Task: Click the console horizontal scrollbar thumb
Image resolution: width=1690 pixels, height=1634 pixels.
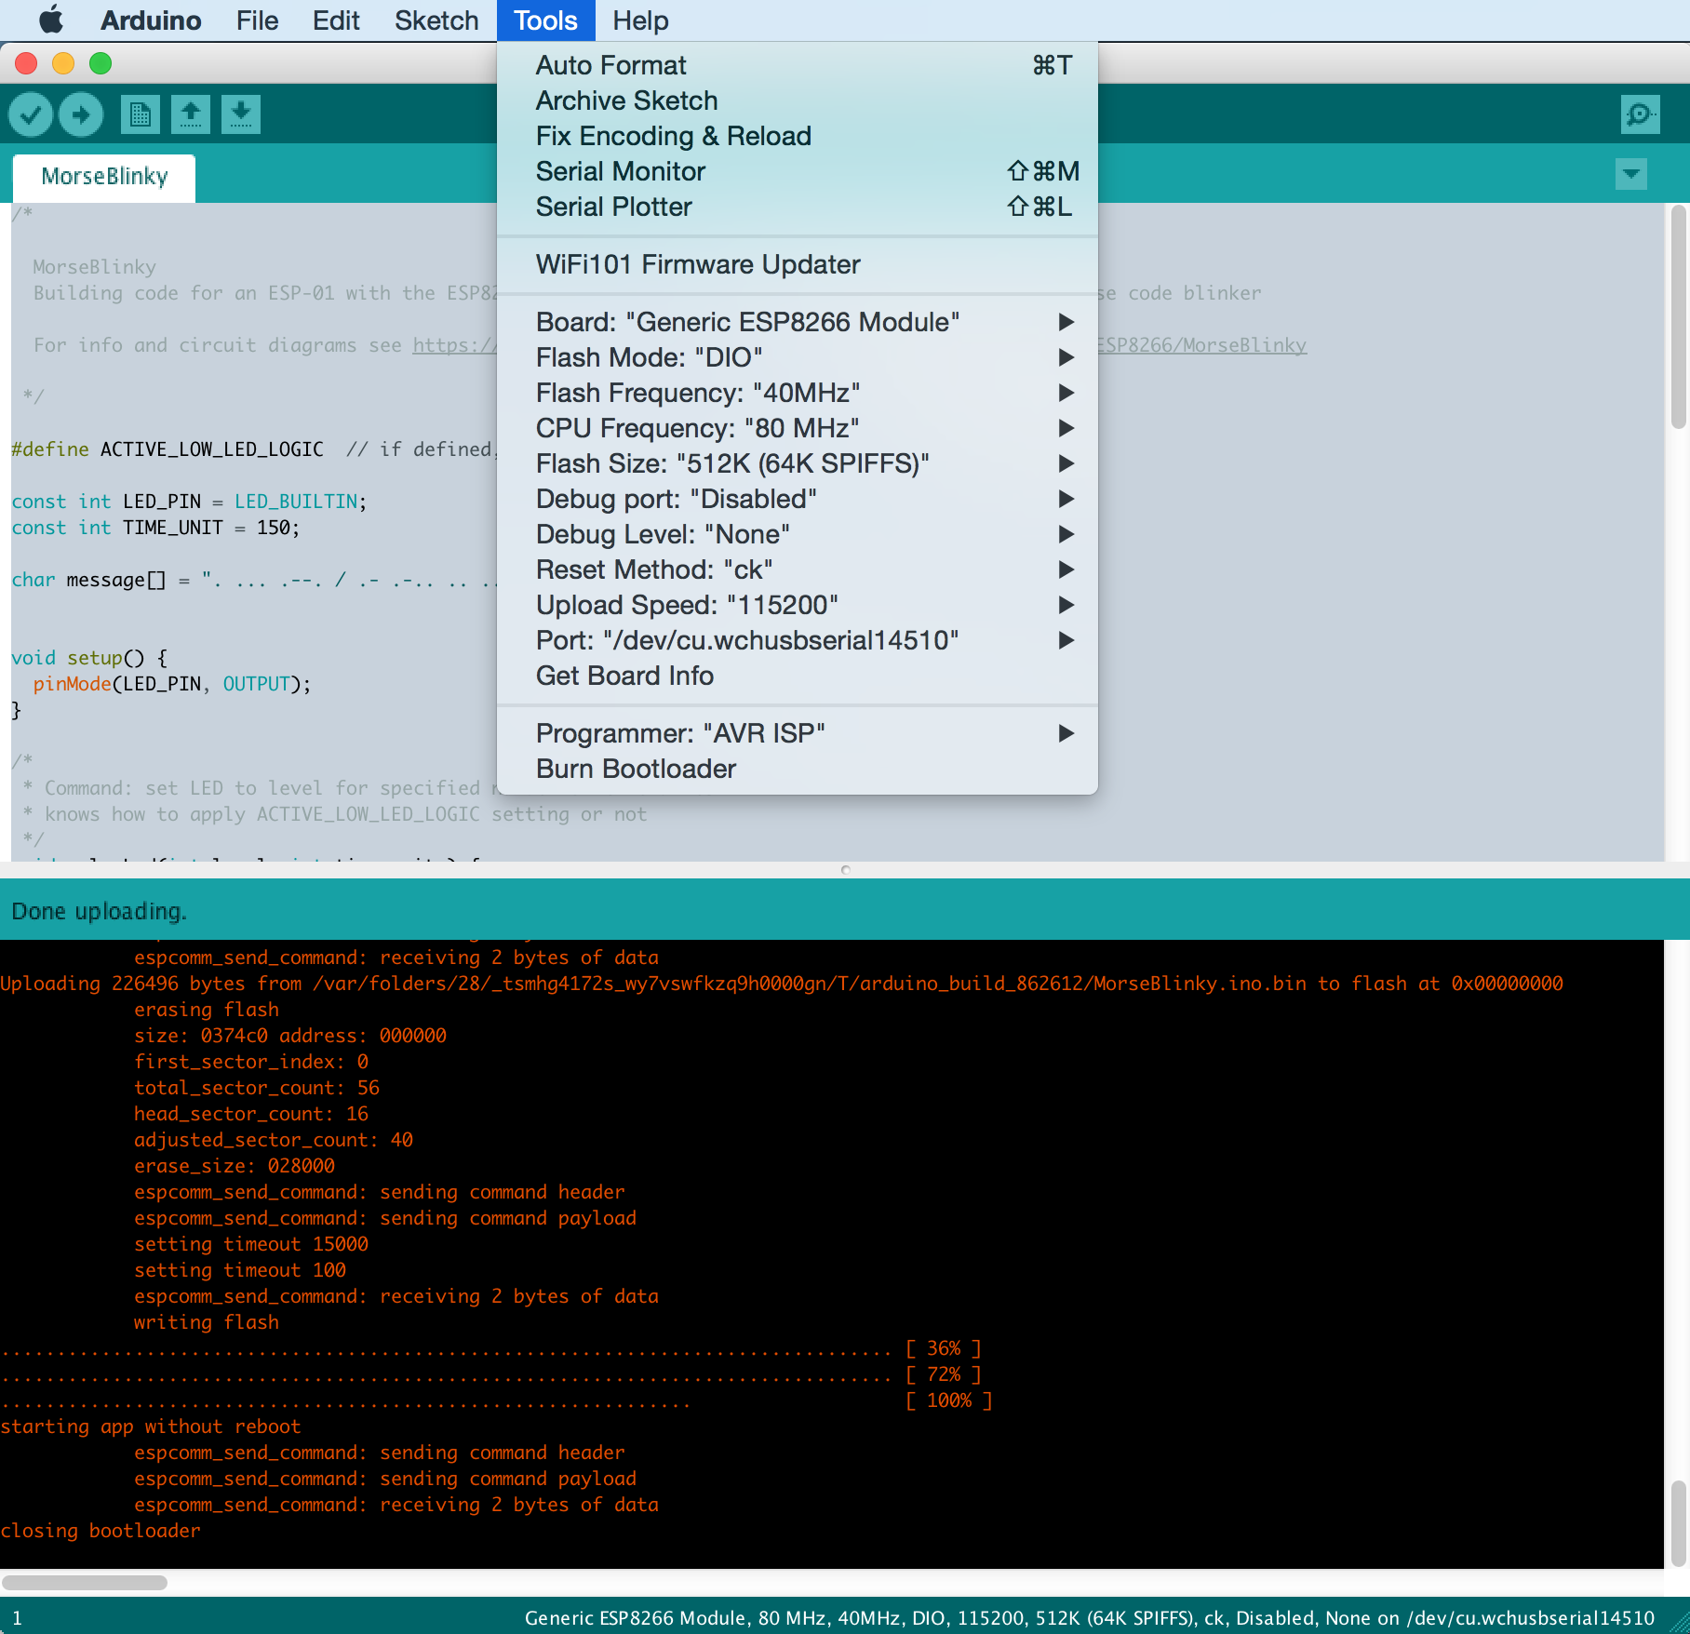Action: coord(85,1583)
